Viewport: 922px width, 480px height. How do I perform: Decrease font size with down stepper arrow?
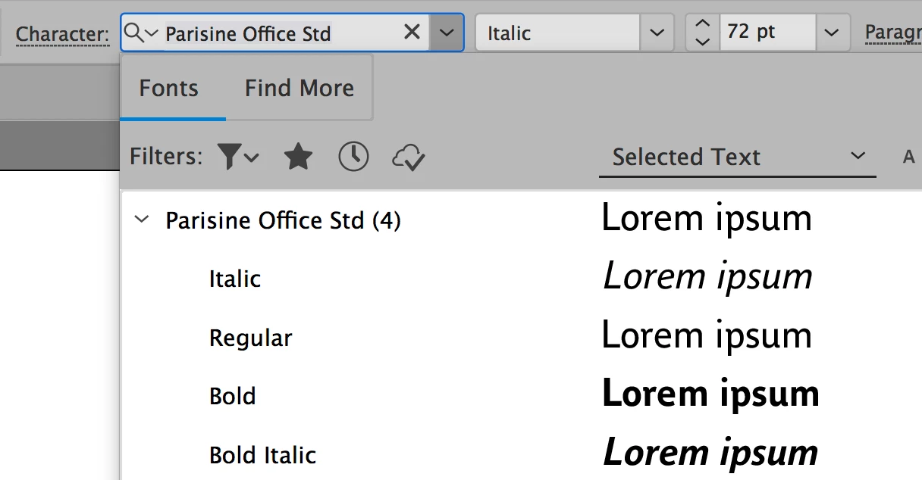[703, 42]
